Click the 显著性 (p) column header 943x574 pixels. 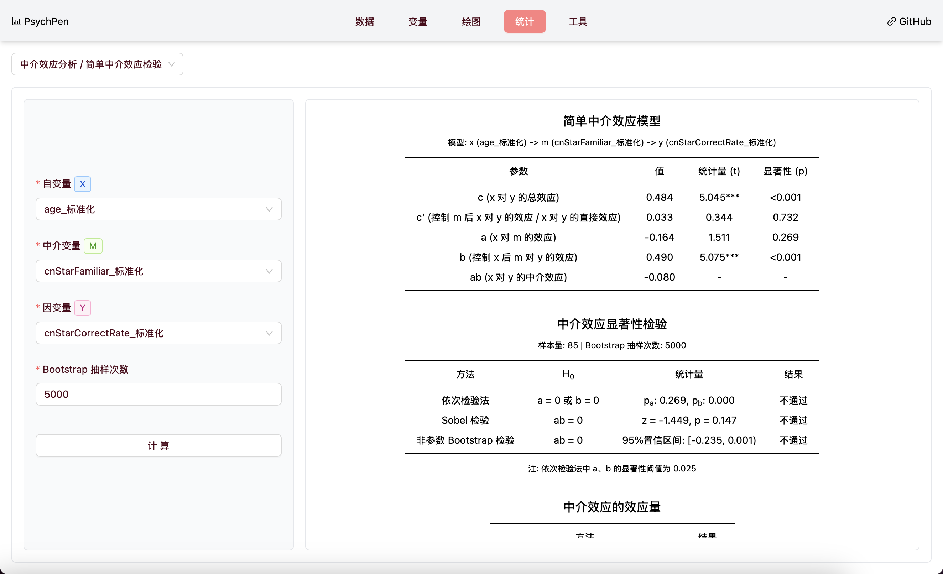(785, 171)
